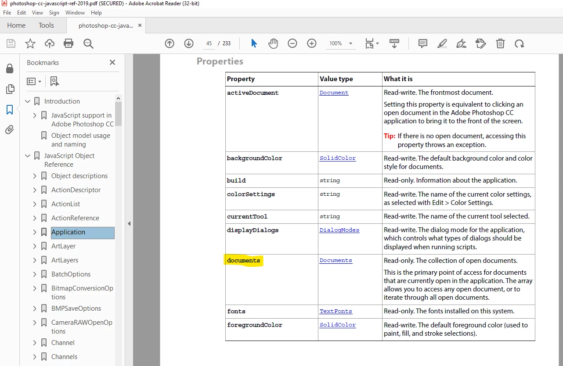Follow the TextFonts link
Image resolution: width=563 pixels, height=366 pixels.
[336, 311]
